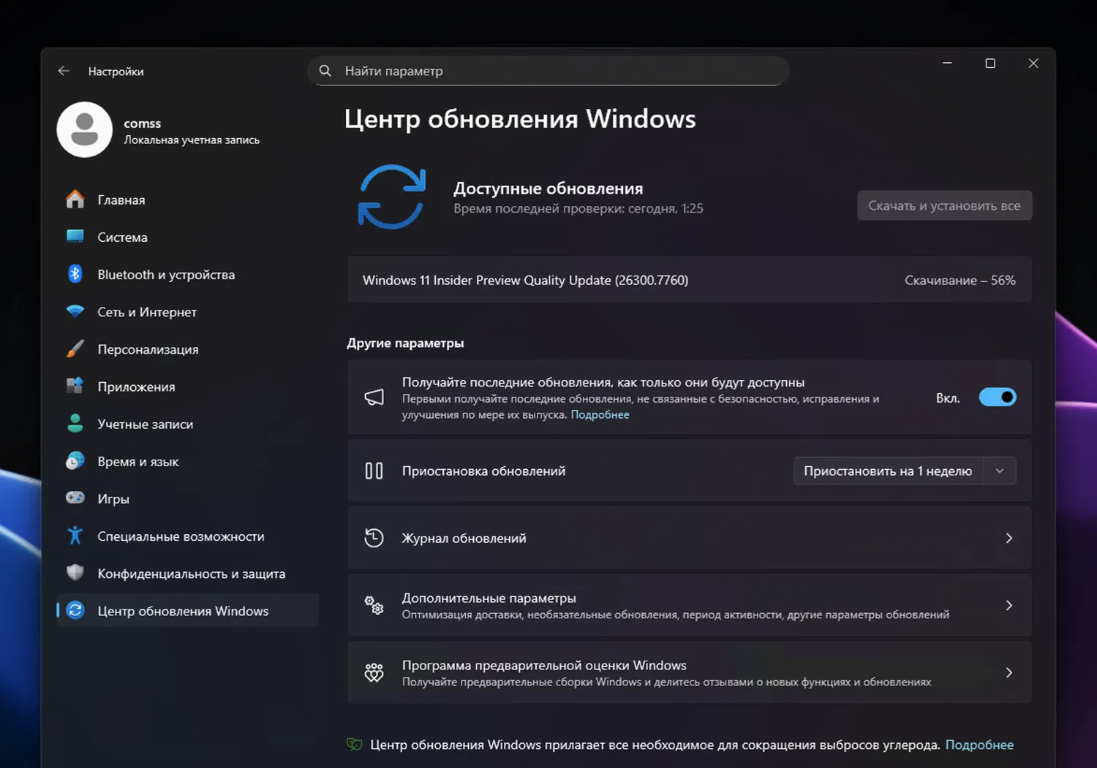This screenshot has width=1097, height=768.
Task: Click the Журнал обновлений history clock icon
Action: [374, 538]
